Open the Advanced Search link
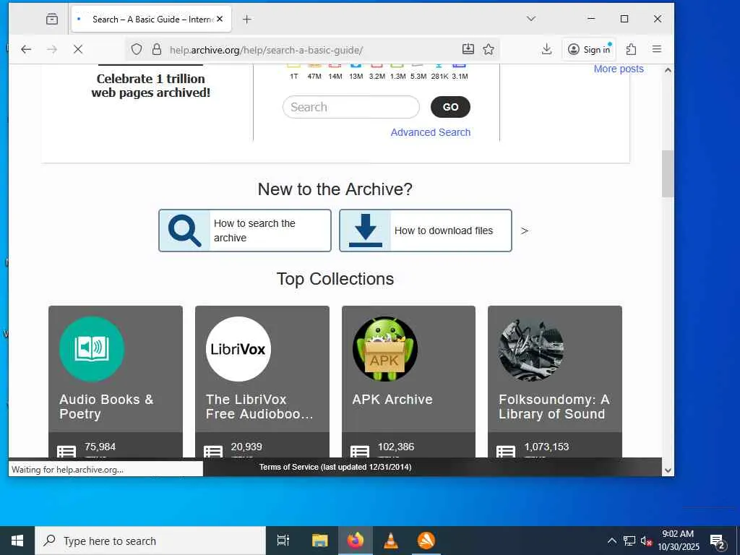 coord(431,132)
